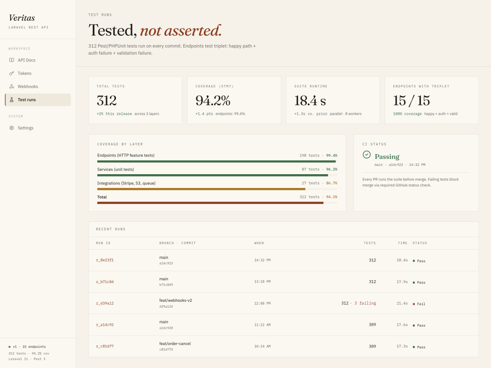
Task: Click the 86.7% integrations coverage value
Action: pos(331,183)
